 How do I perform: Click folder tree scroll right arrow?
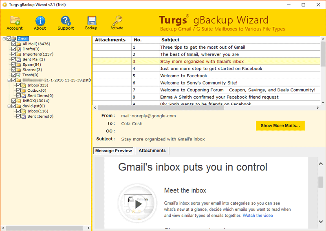88,228
